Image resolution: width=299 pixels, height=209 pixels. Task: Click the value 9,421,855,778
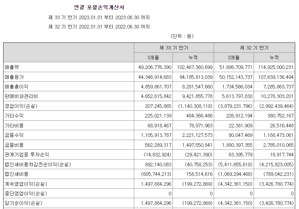coord(197,96)
